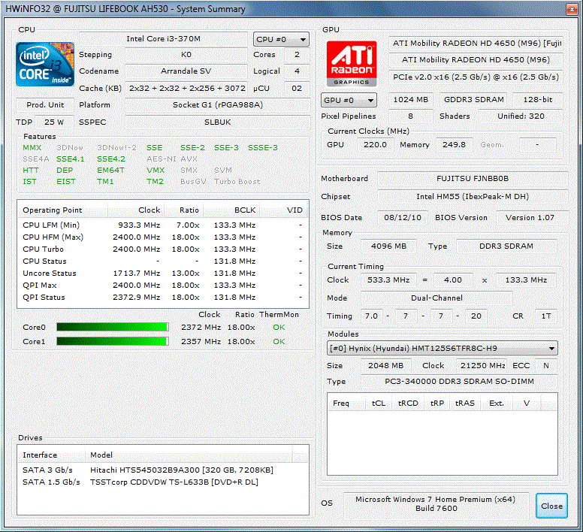Click the ATI Radeon Graphics logo
Image resolution: width=583 pixels, height=532 pixels.
[x=352, y=64]
